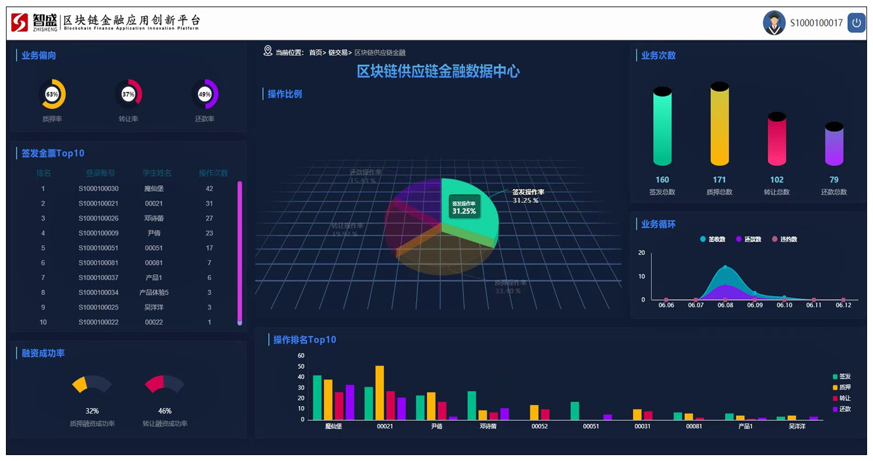
Task: Open the user avatar next to S1000100017
Action: click(x=774, y=23)
